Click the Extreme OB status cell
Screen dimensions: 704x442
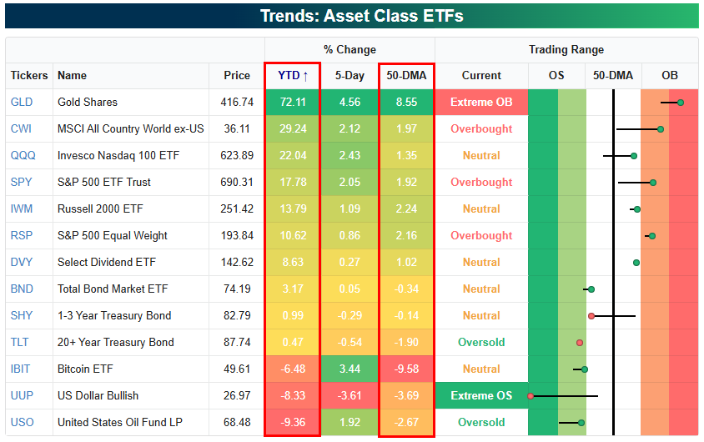click(x=481, y=102)
